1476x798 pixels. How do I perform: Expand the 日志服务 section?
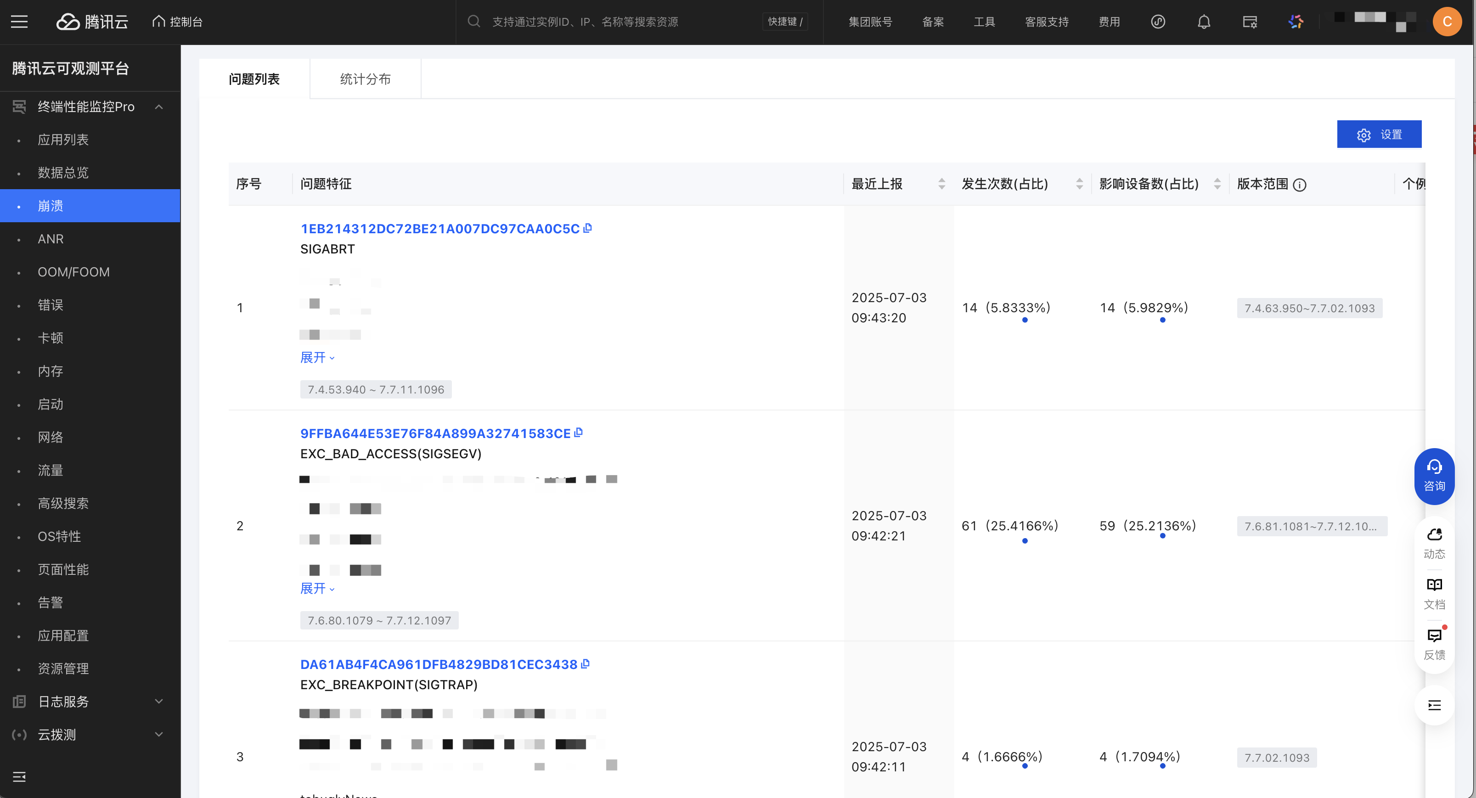[x=159, y=701]
